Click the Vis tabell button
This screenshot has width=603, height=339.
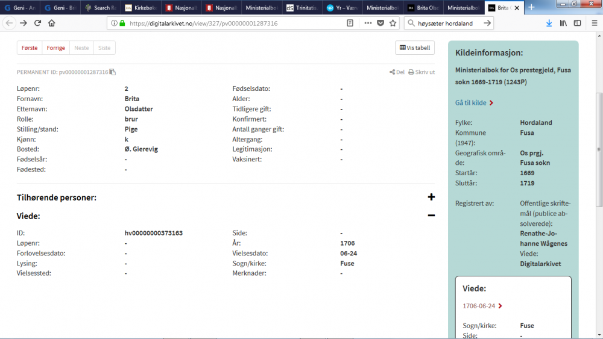[x=414, y=48]
